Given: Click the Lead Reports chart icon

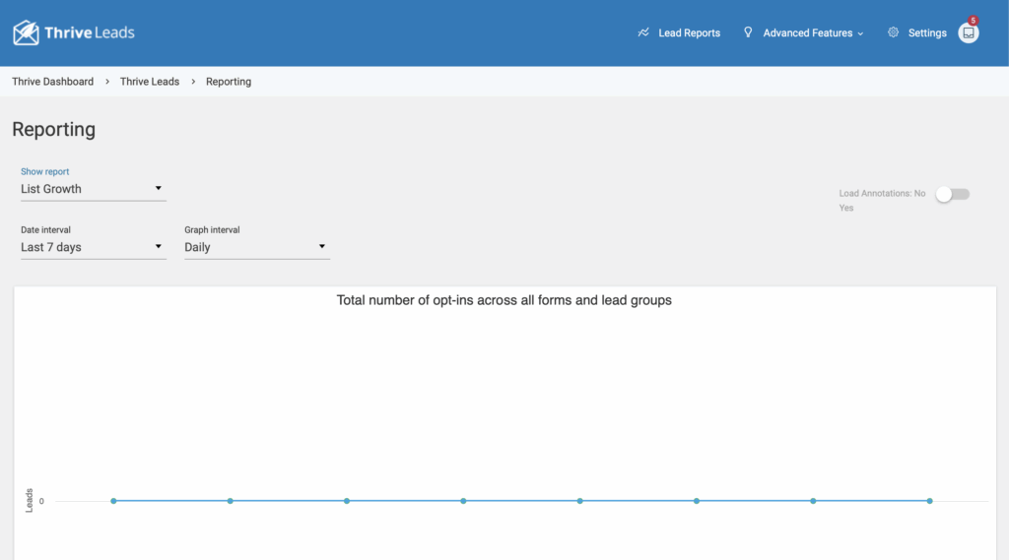Looking at the screenshot, I should [x=643, y=32].
